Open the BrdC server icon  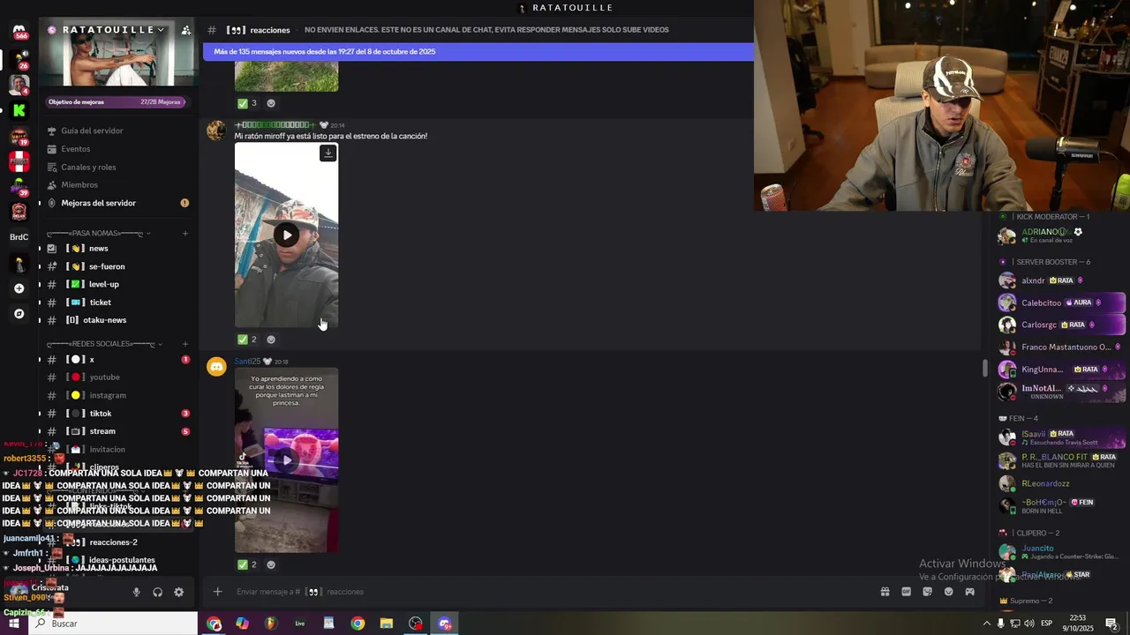tap(19, 237)
